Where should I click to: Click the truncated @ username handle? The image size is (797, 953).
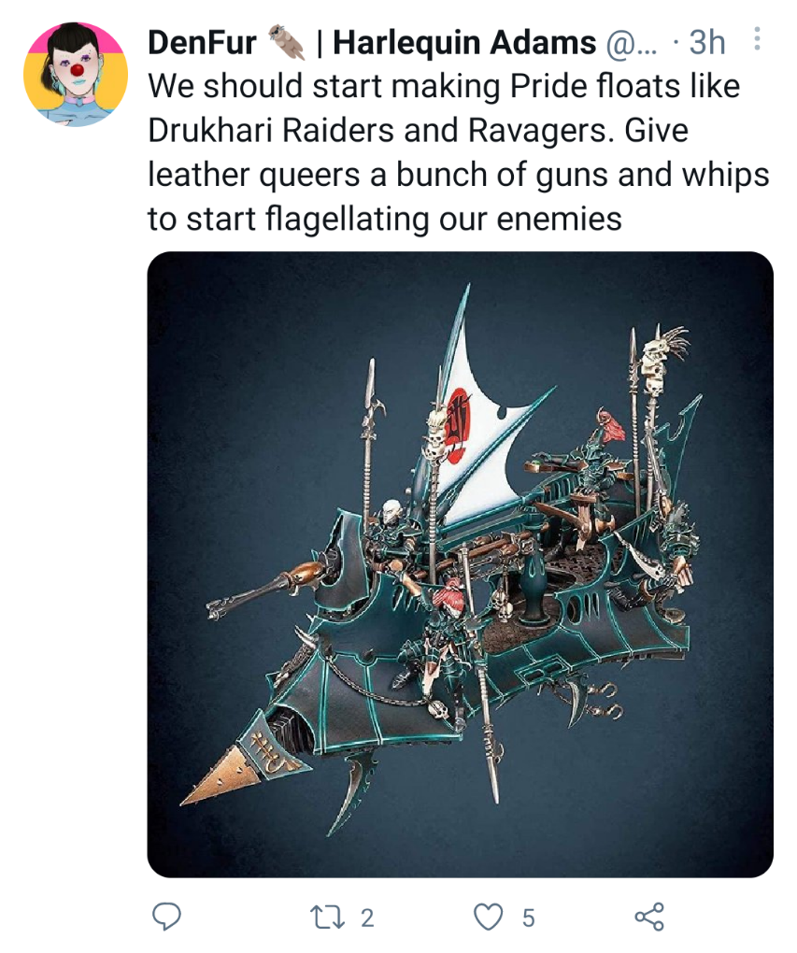click(x=631, y=44)
